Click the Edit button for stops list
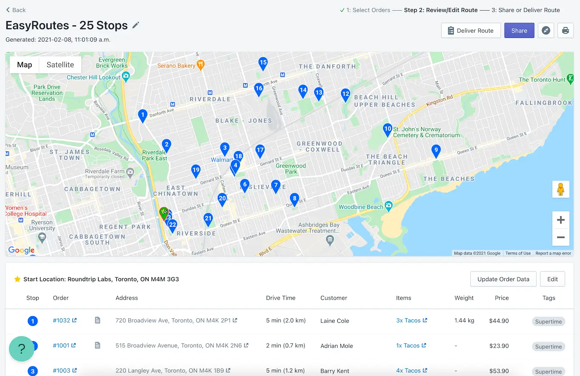Screen dimensions: 580x376 (552, 279)
